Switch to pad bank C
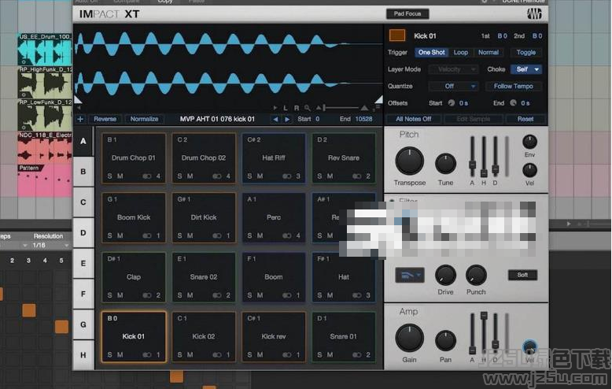 tap(83, 202)
